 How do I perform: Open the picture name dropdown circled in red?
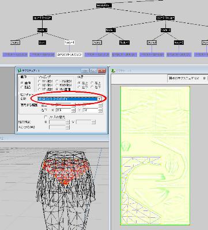99,99
